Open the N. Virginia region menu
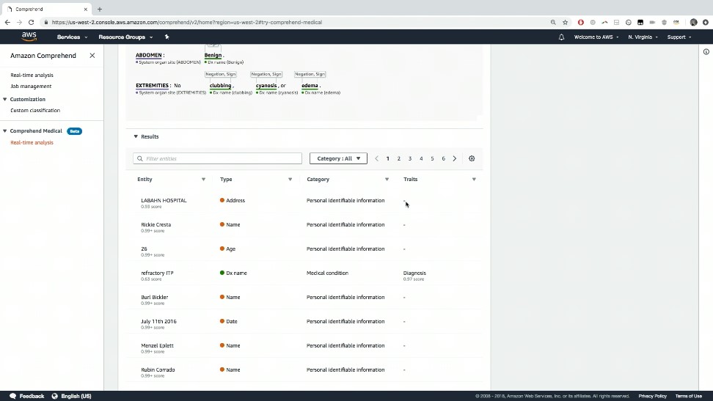713x401 pixels. click(643, 37)
